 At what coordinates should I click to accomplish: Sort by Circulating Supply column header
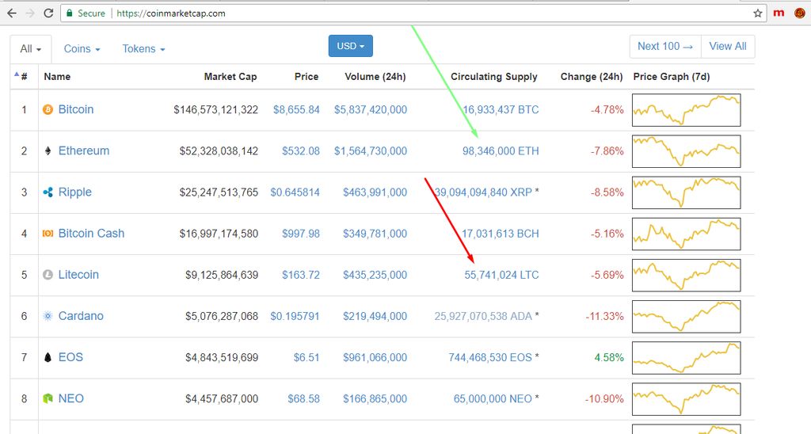point(494,77)
